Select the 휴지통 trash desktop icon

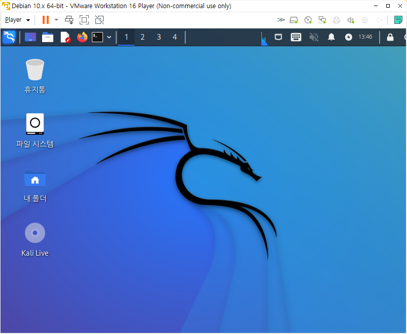click(35, 76)
